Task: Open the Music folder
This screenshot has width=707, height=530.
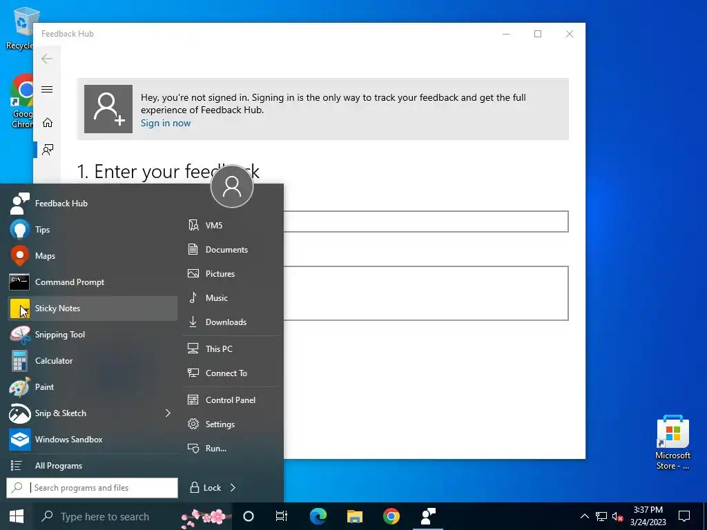Action: 232,298
